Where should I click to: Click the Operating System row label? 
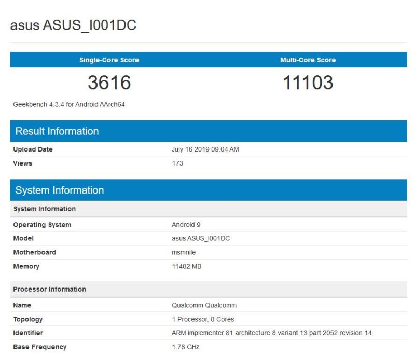42,225
